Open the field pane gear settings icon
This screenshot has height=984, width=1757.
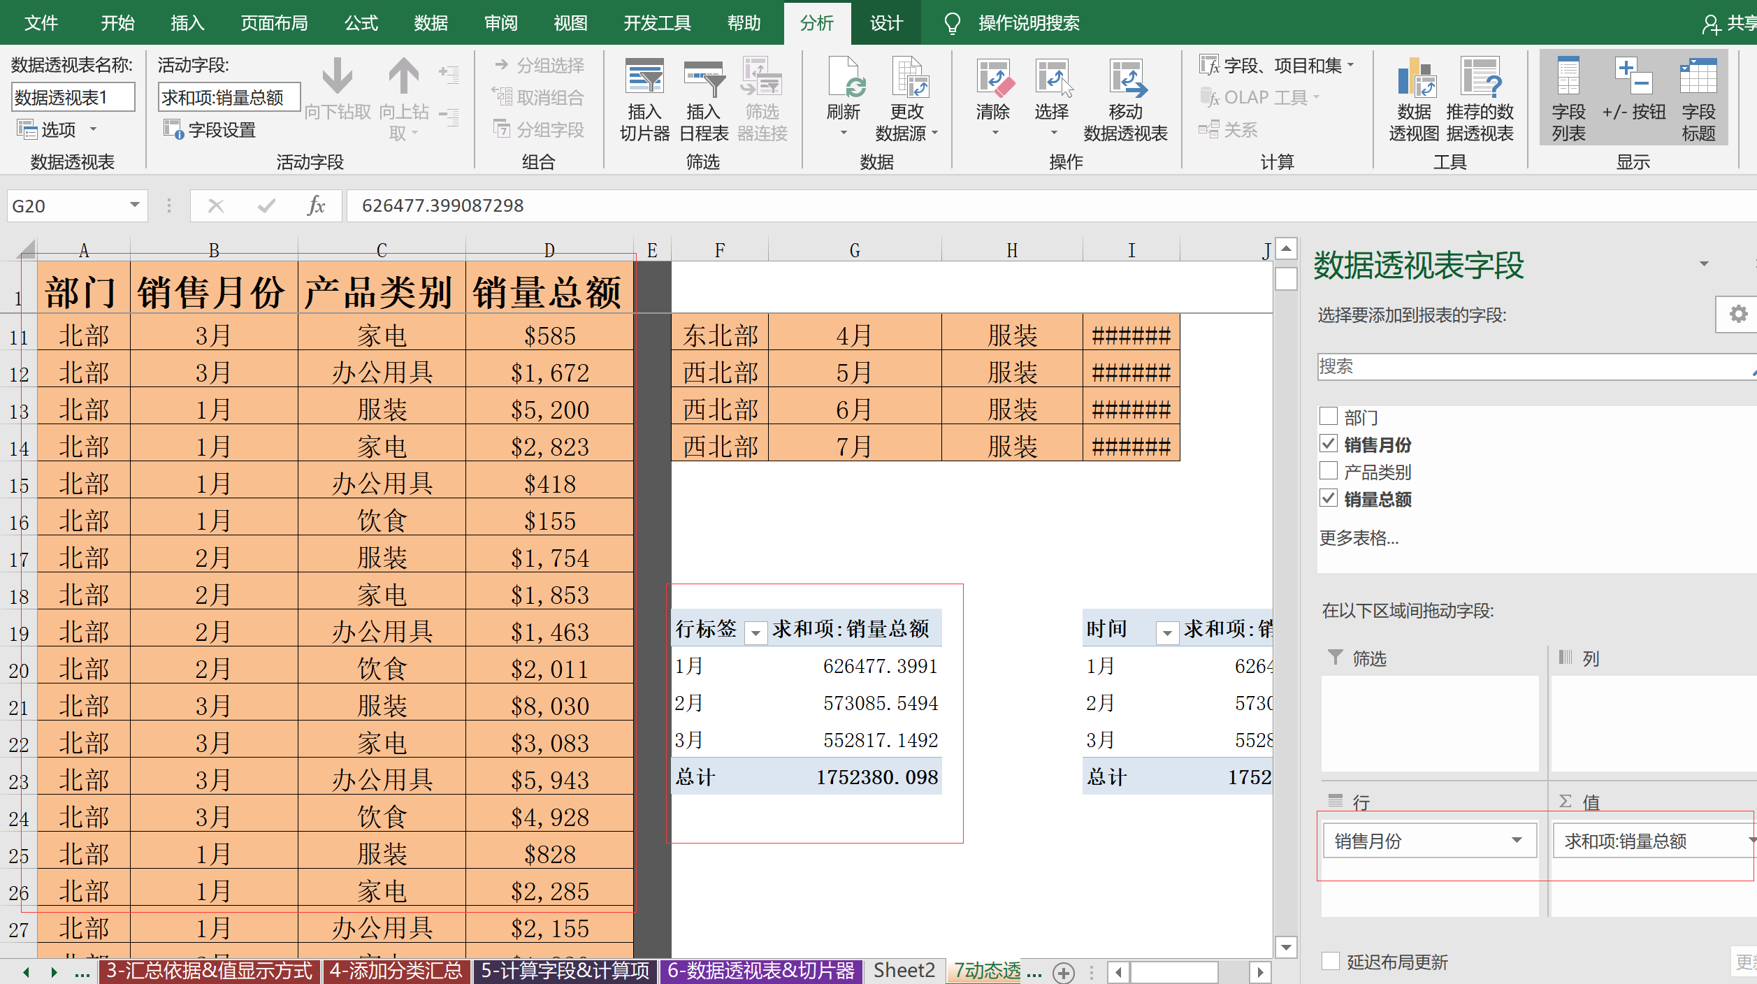point(1737,314)
